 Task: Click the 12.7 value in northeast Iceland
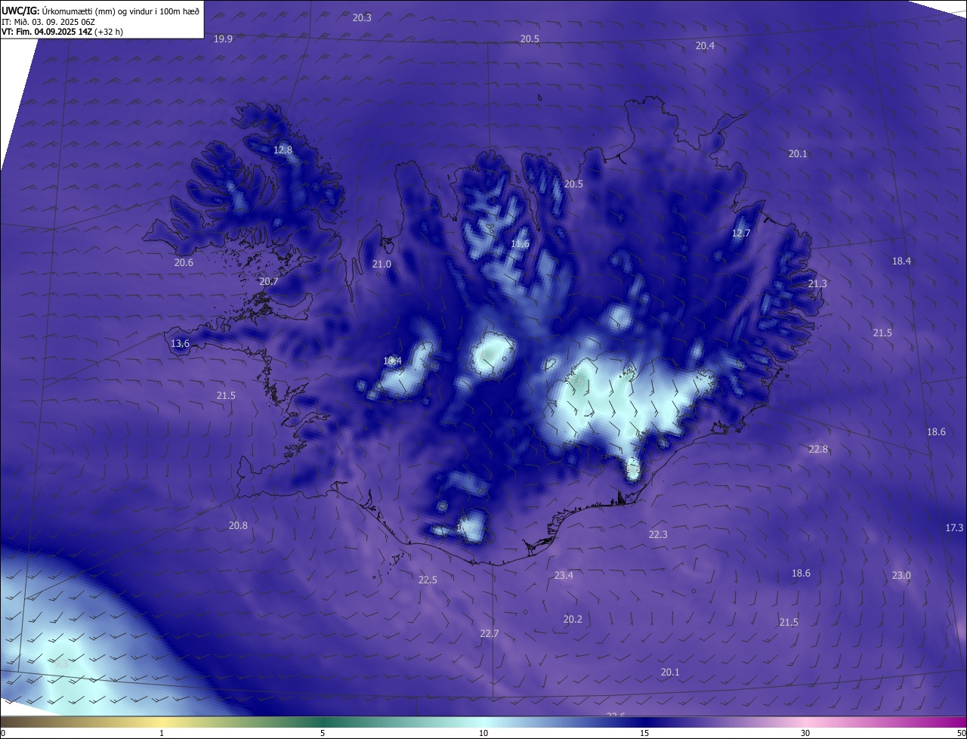point(741,233)
